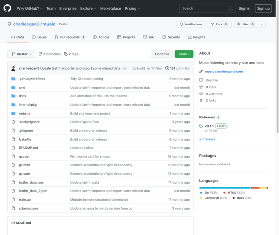The height and width of the screenshot is (235, 279).
Task: Open the go.mod file
Action: tap(24, 165)
